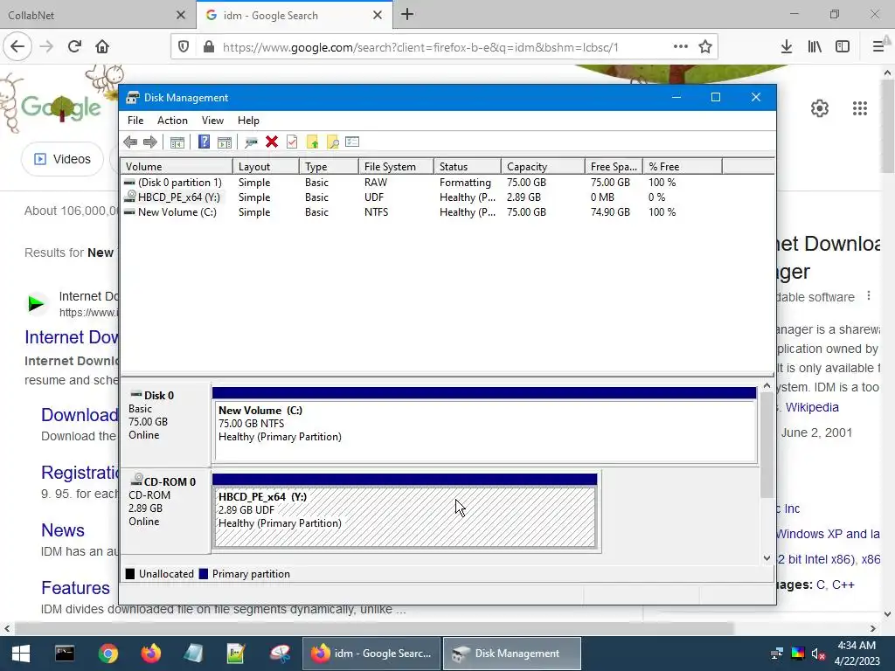This screenshot has height=671, width=895.
Task: Close the idm - Google Search tab
Action: (378, 16)
